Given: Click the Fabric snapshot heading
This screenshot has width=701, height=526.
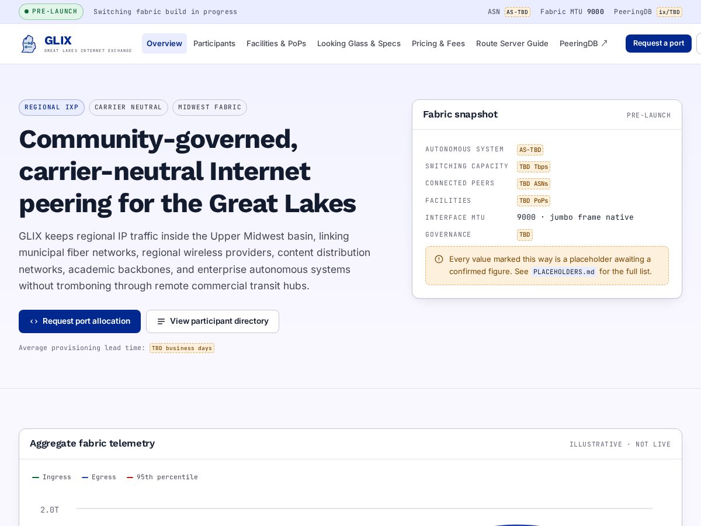Looking at the screenshot, I should pyautogui.click(x=460, y=115).
